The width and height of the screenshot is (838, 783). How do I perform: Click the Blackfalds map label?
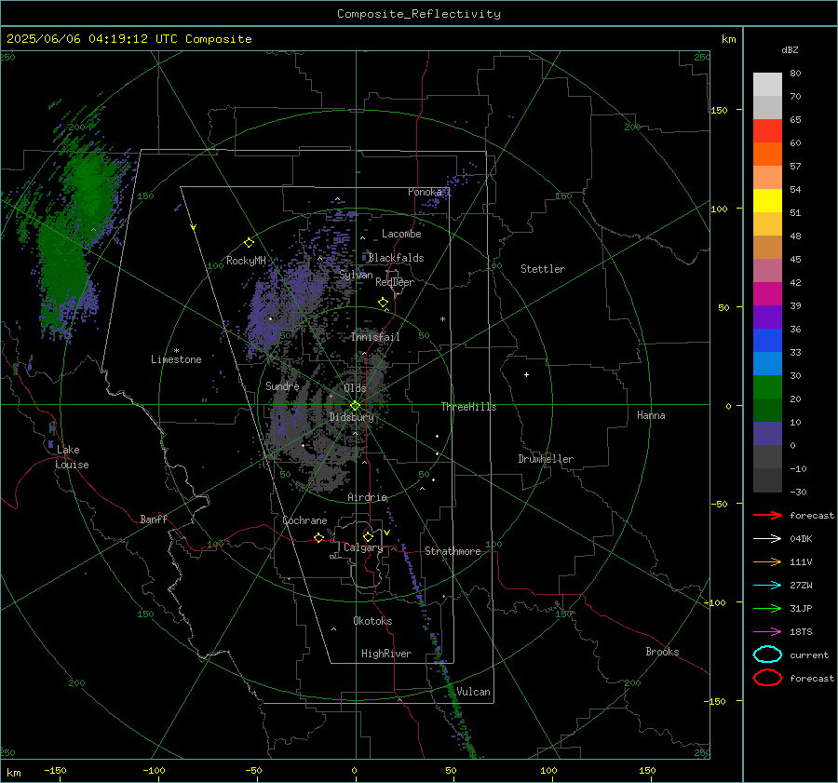(396, 258)
